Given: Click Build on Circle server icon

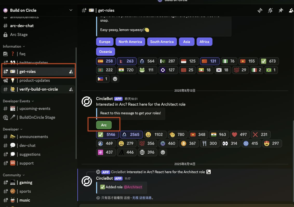Looking at the screenshot, I should (5, 10).
